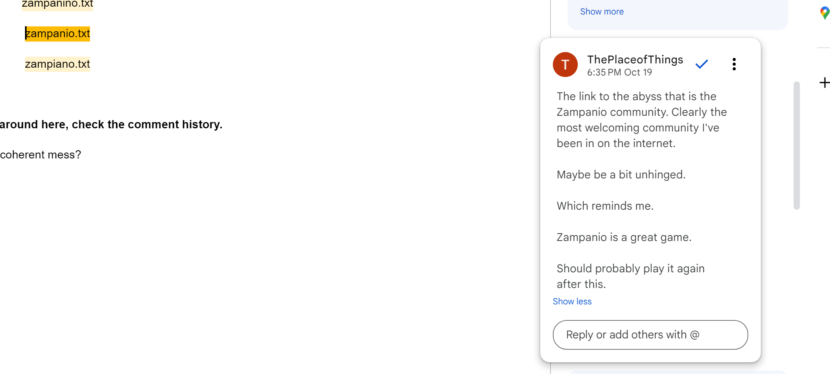Click the "coherent mess?" document text
The image size is (830, 374).
tap(41, 155)
